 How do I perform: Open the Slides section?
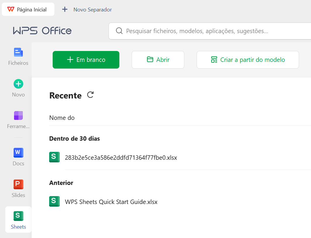[x=18, y=188]
